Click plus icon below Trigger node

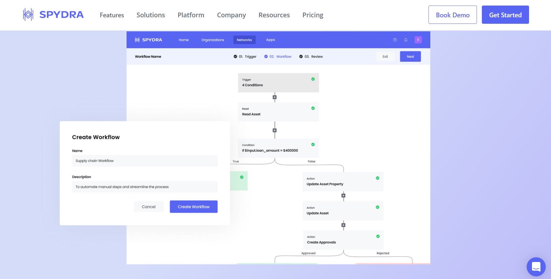274,97
